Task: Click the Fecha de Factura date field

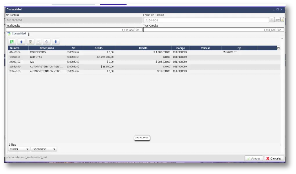Action: (206, 20)
